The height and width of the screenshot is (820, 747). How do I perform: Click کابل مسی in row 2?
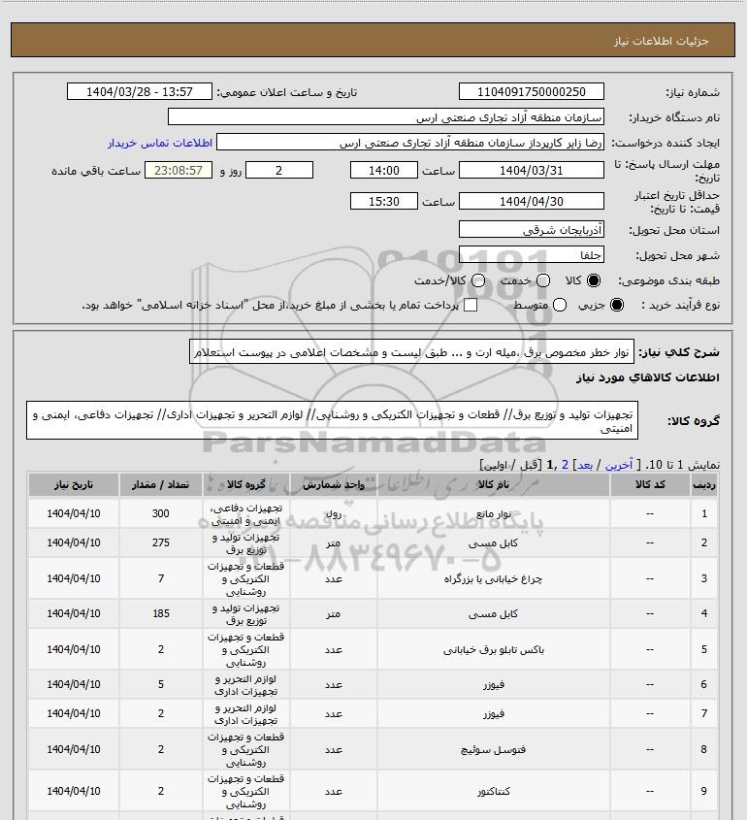point(494,543)
